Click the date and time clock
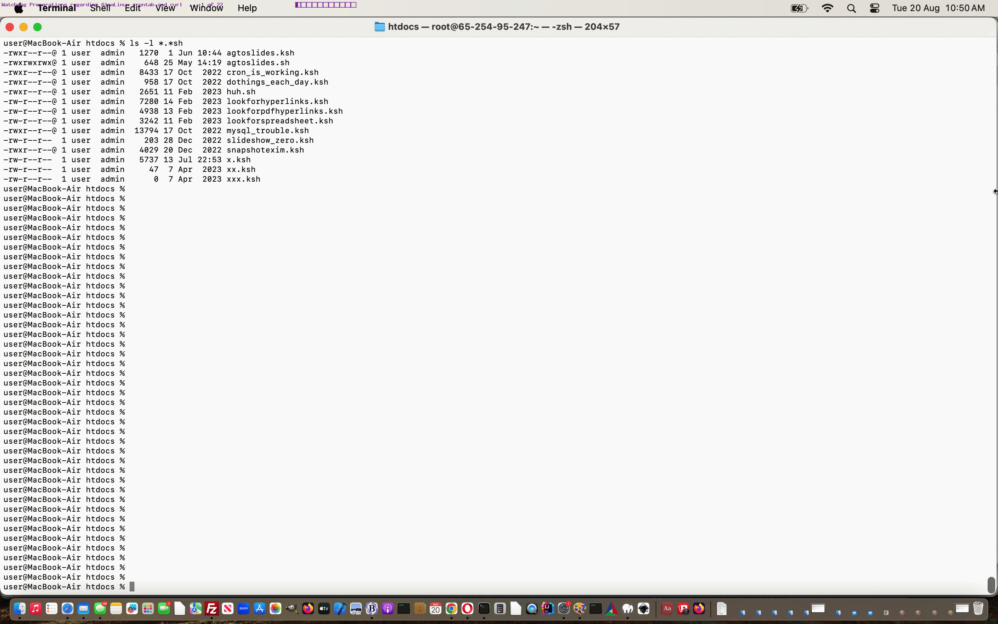This screenshot has width=998, height=624. [938, 8]
